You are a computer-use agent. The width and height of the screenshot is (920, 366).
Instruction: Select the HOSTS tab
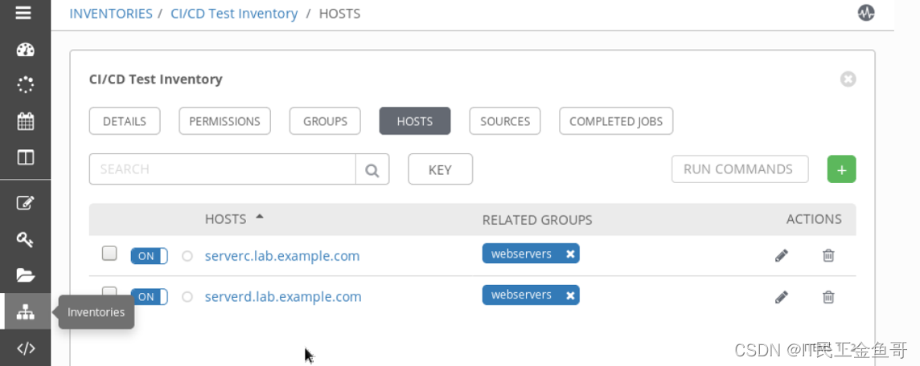(x=415, y=121)
